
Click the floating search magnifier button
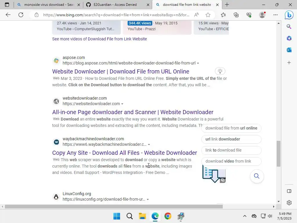point(257,176)
